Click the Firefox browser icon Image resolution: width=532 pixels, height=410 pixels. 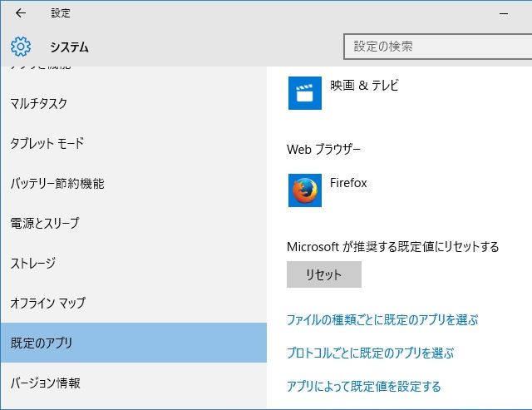(x=305, y=190)
